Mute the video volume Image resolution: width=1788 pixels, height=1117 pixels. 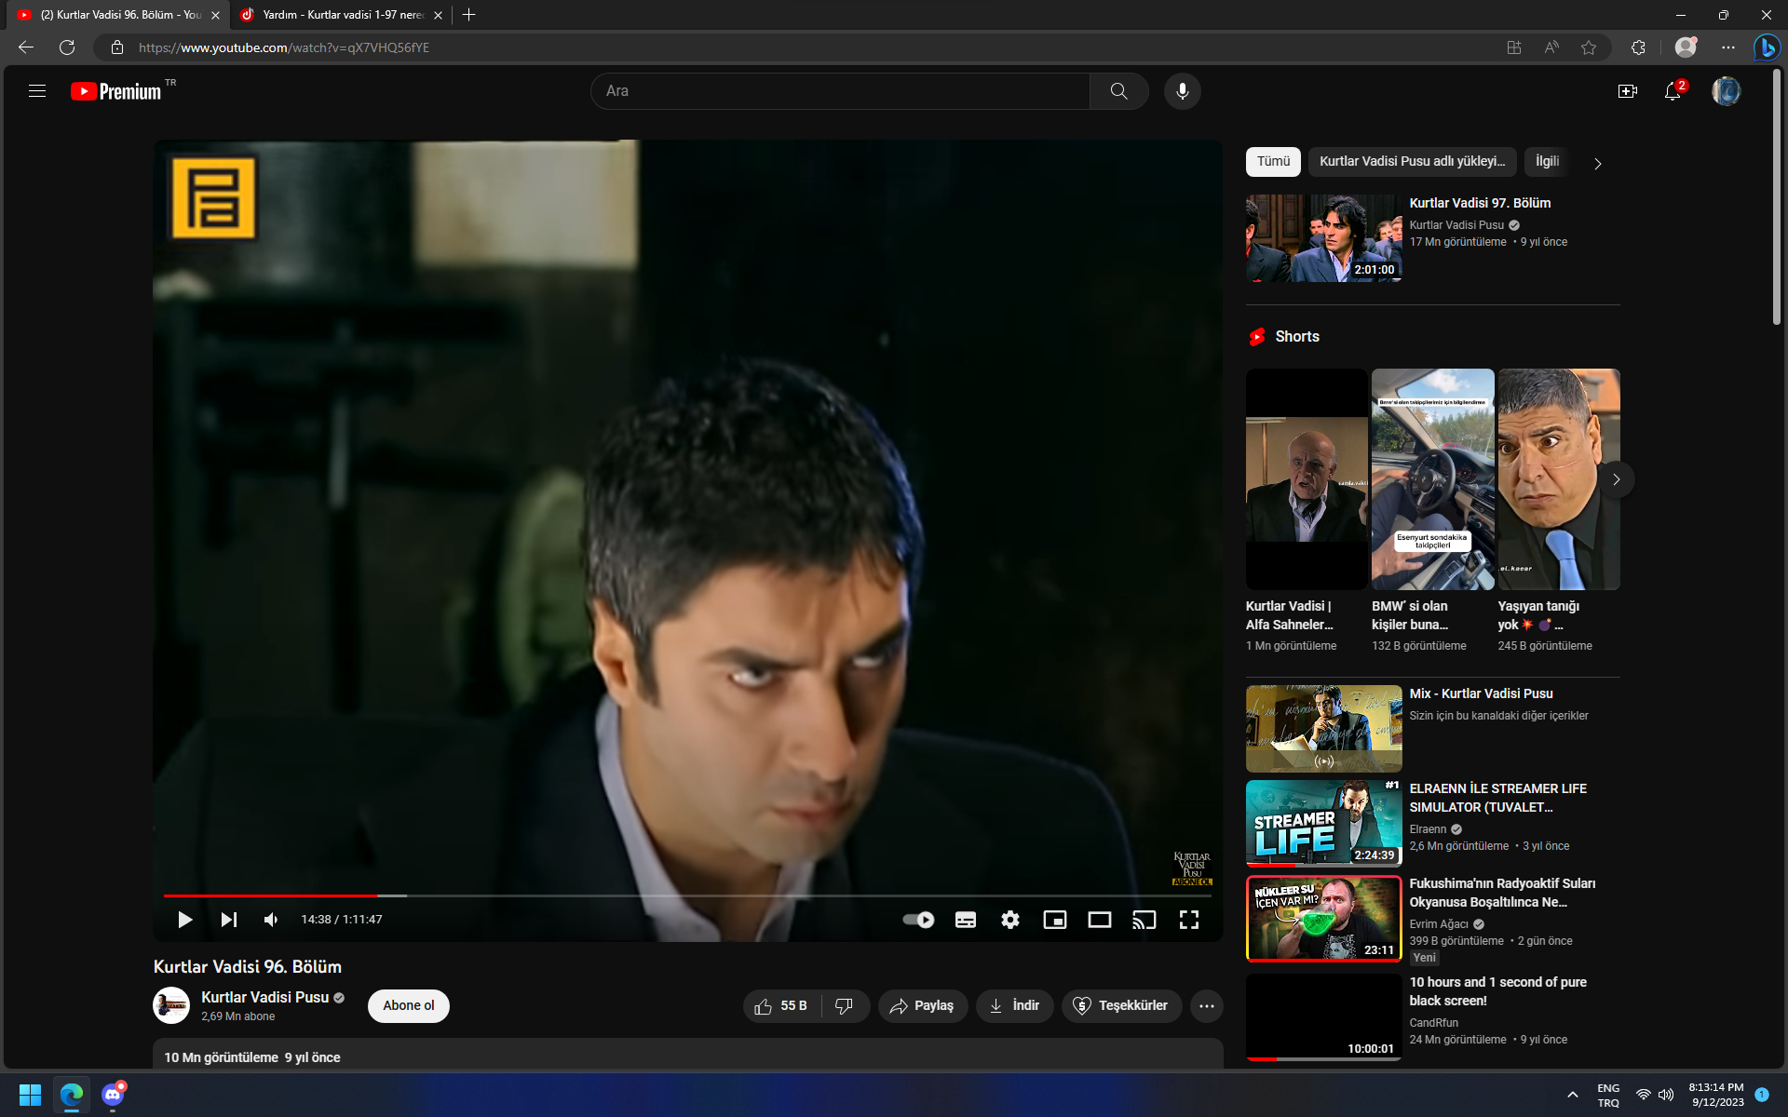[271, 920]
